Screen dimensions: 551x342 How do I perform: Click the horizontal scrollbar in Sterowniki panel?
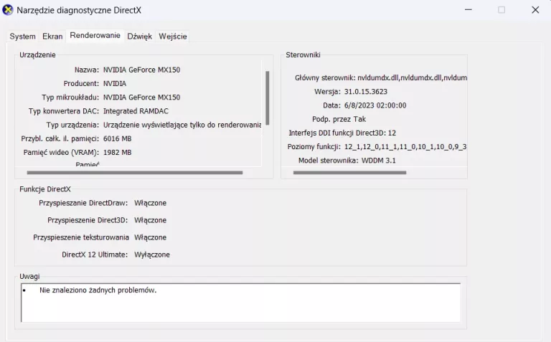(x=349, y=173)
